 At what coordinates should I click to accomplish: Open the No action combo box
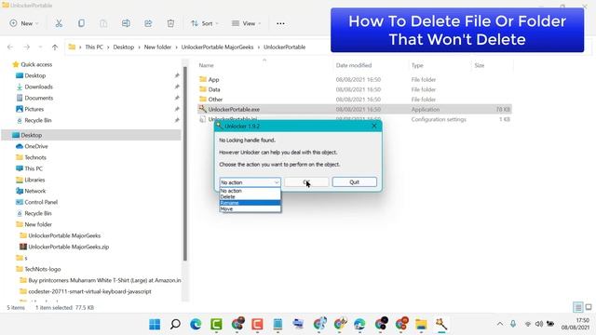tap(251, 182)
